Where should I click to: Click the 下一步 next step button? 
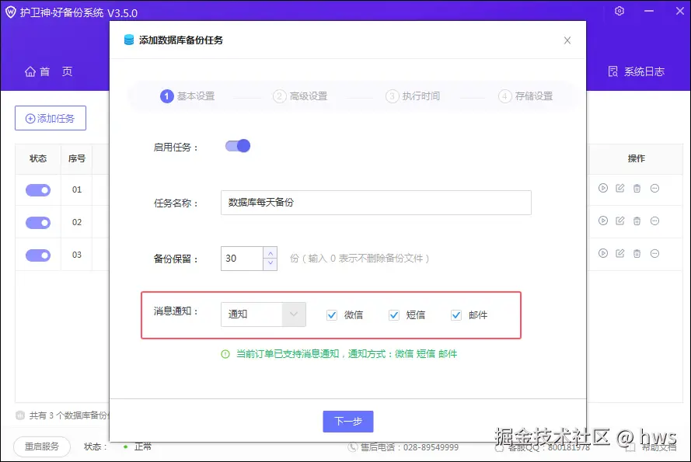[348, 421]
